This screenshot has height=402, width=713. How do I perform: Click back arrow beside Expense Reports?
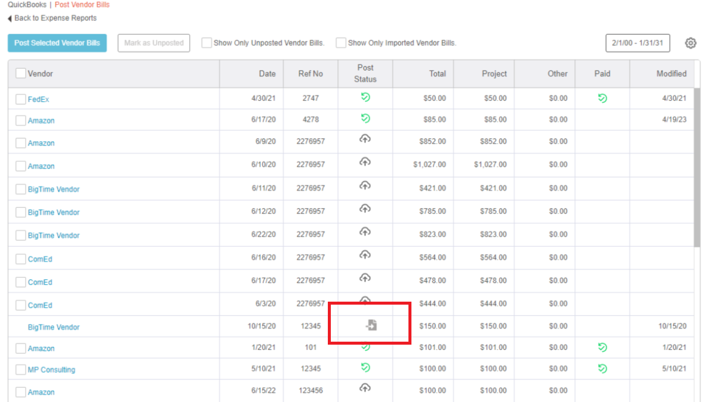tap(10, 18)
